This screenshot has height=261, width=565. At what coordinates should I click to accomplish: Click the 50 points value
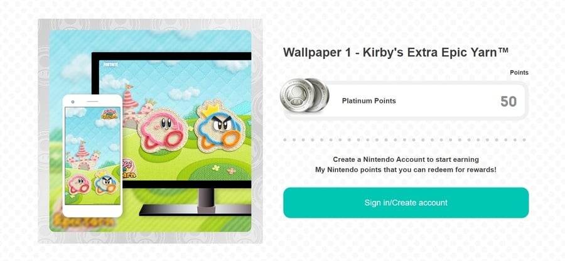[x=508, y=102]
